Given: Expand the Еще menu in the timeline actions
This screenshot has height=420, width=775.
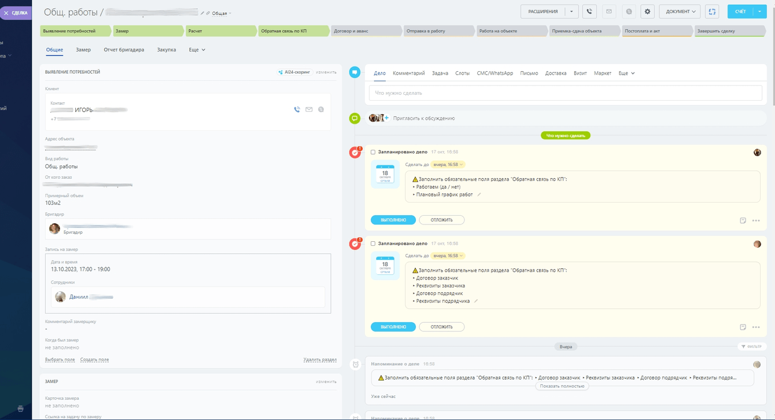Looking at the screenshot, I should coord(626,73).
